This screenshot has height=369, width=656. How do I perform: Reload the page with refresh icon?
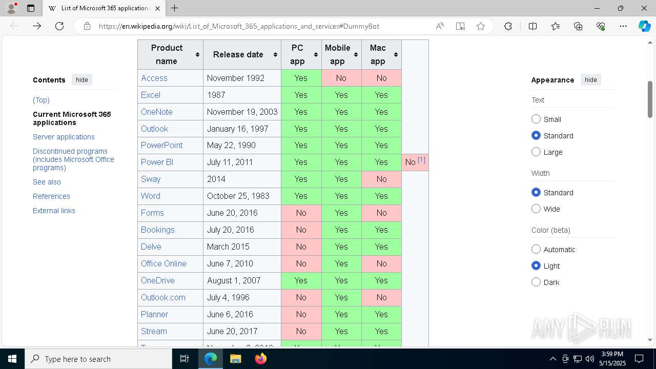point(59,26)
